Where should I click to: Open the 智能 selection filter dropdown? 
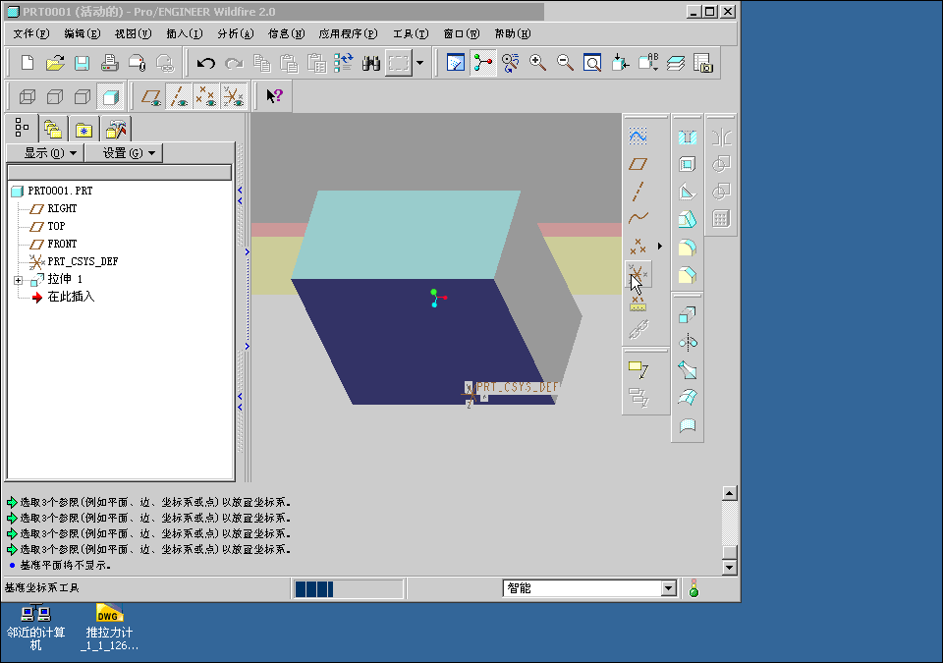(669, 588)
